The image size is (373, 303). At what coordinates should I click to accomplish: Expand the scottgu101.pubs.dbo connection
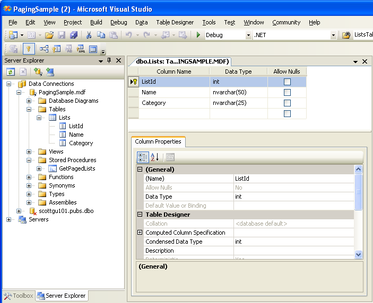(x=19, y=211)
